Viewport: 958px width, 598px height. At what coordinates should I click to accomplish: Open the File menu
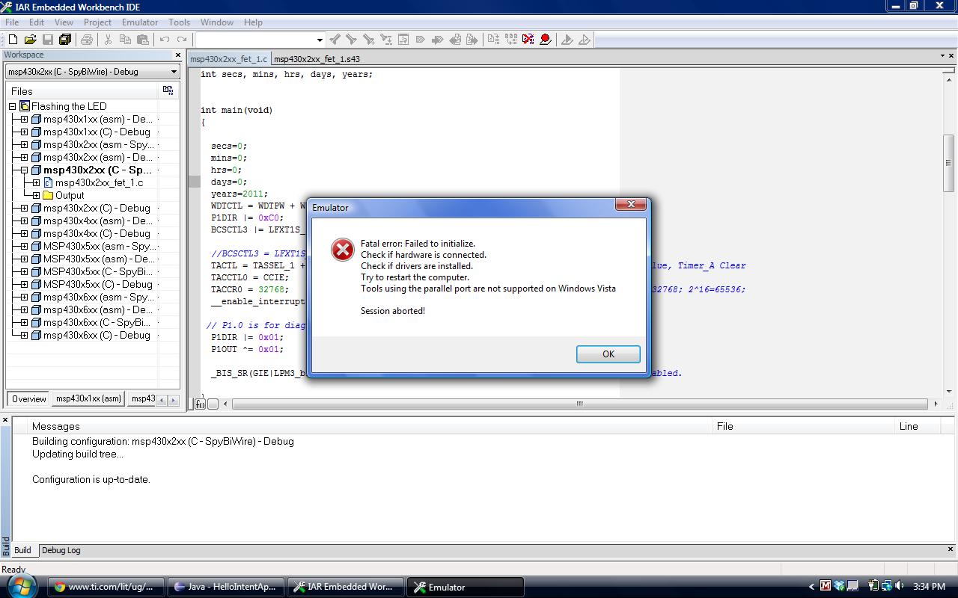12,22
